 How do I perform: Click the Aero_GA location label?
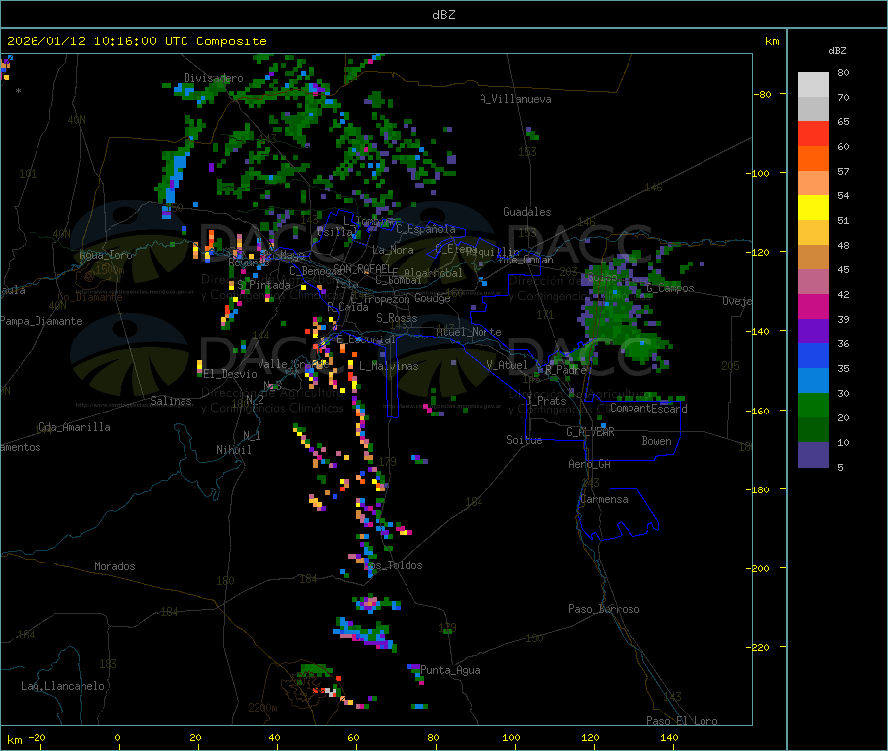click(590, 464)
